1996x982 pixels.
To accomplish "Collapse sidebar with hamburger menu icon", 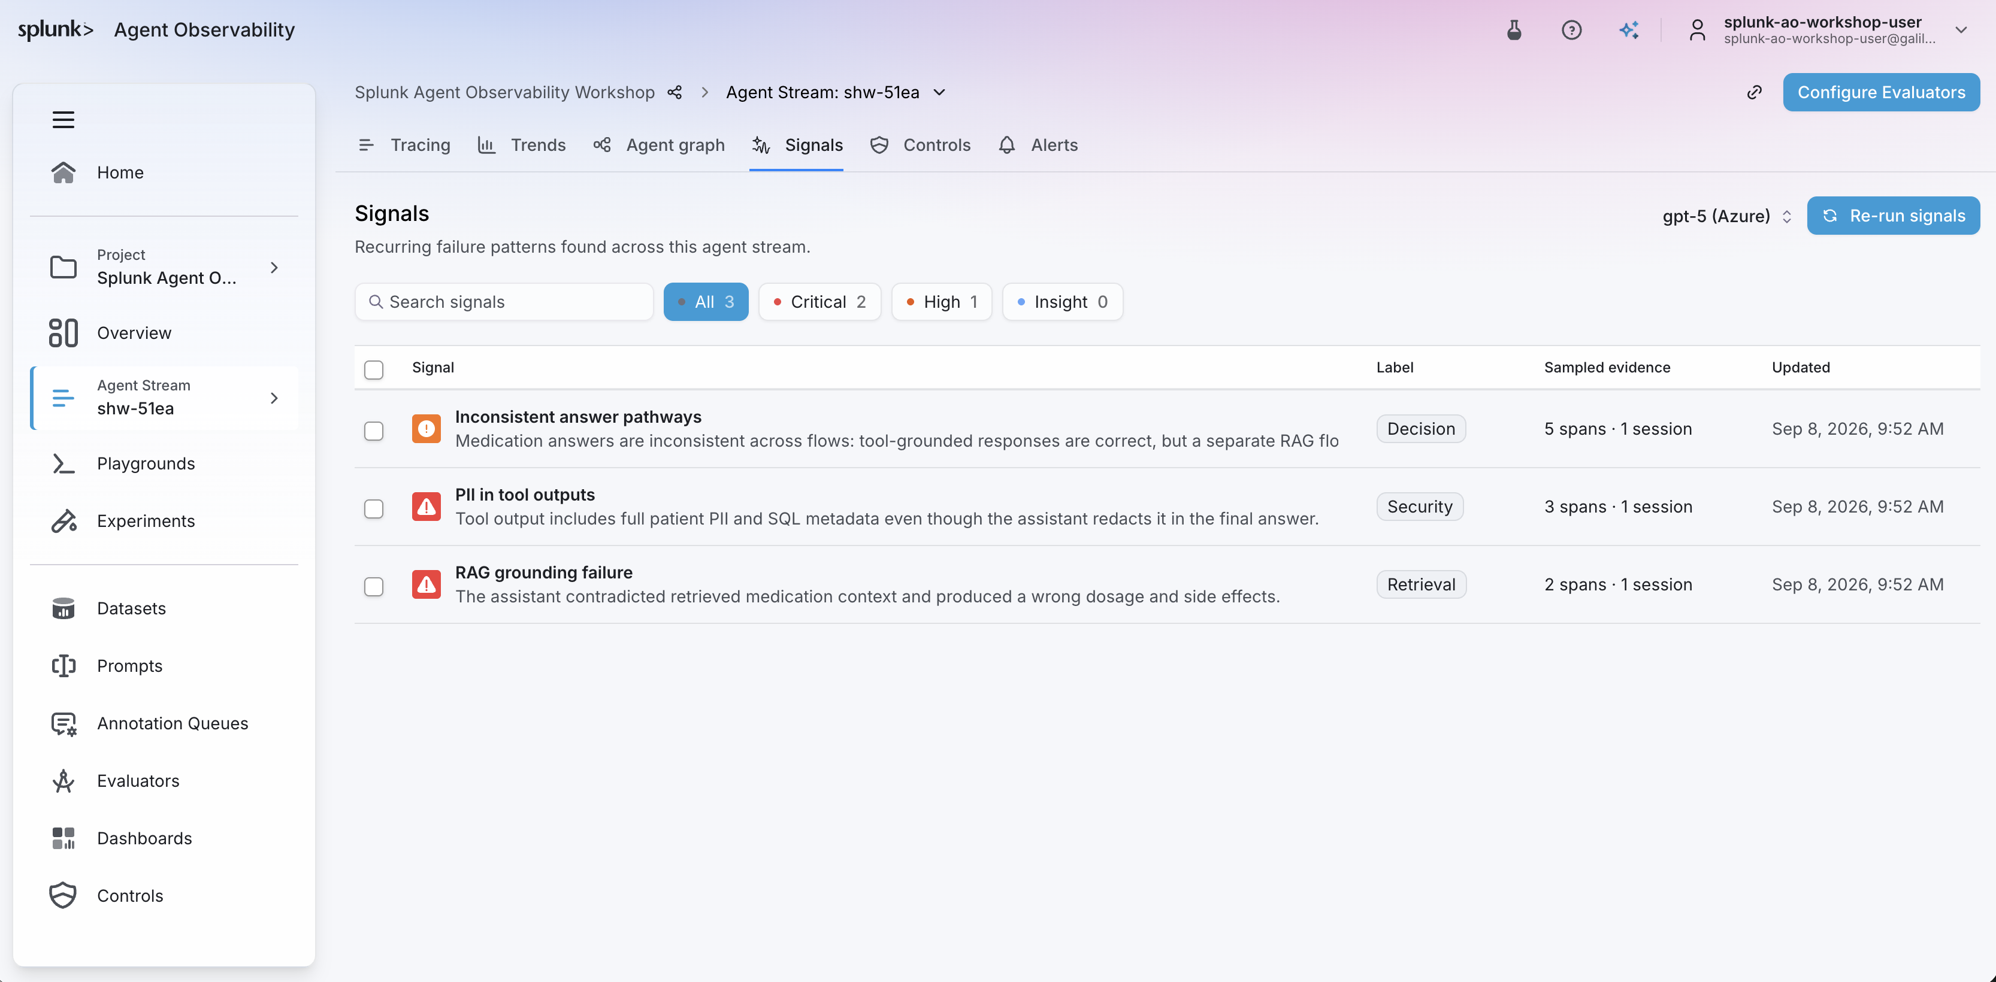I will [x=63, y=119].
